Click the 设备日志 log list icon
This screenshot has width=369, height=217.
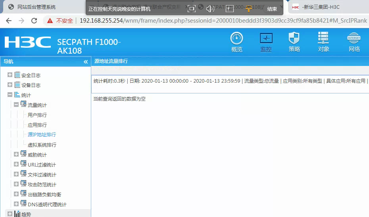[17, 85]
